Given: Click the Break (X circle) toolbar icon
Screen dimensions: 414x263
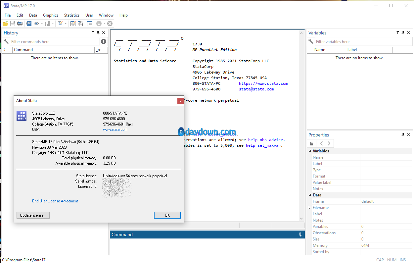Looking at the screenshot, I should tap(110, 24).
